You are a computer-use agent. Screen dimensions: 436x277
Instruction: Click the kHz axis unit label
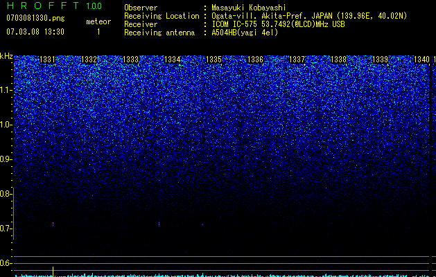click(6, 56)
